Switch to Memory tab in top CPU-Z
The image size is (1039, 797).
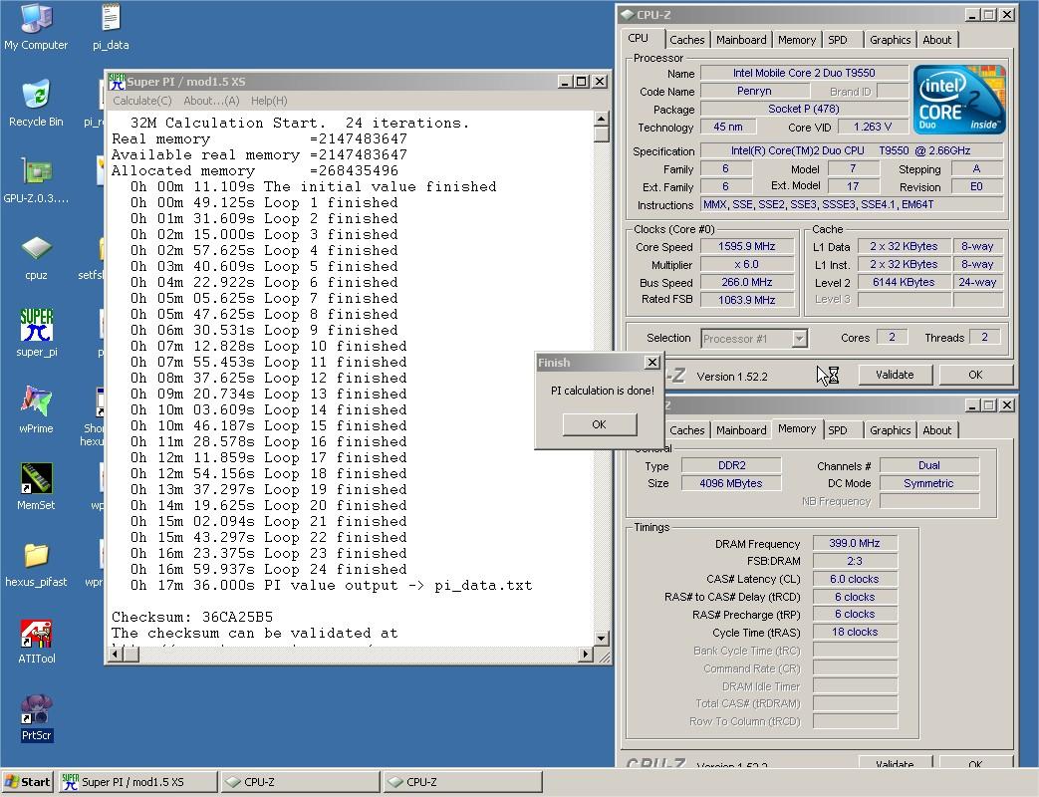(797, 40)
